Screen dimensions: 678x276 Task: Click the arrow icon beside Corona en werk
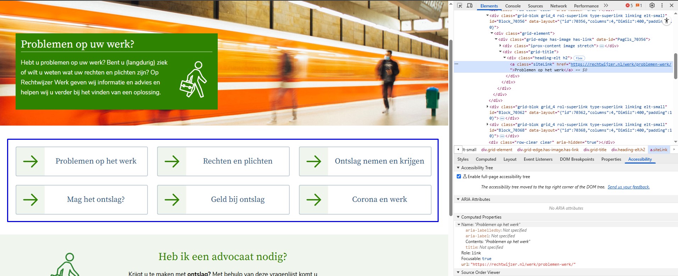point(314,200)
